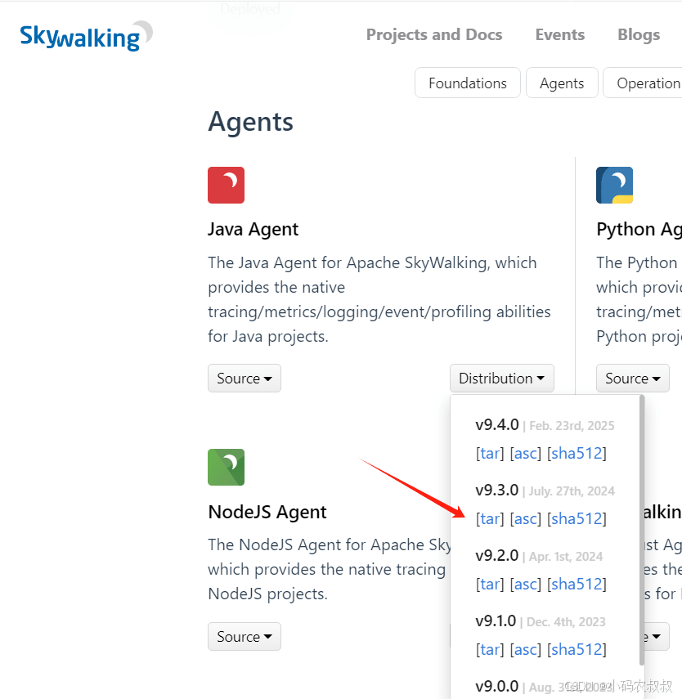Image resolution: width=682 pixels, height=699 pixels.
Task: Select the Agents filter button
Action: click(562, 83)
